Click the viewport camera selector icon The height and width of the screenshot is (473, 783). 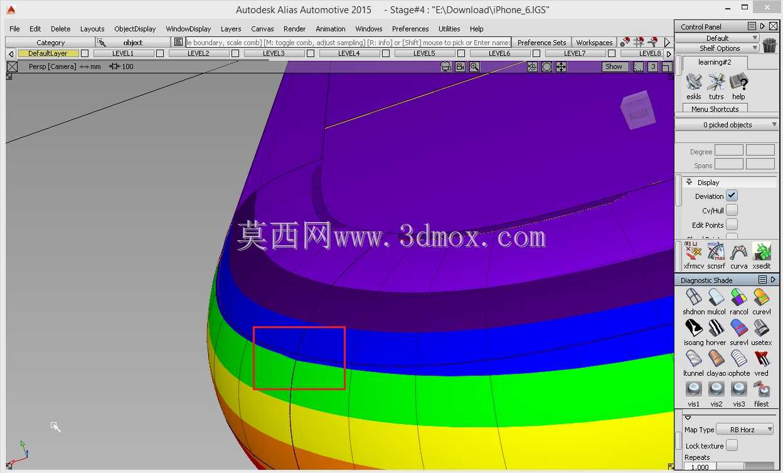(446, 66)
